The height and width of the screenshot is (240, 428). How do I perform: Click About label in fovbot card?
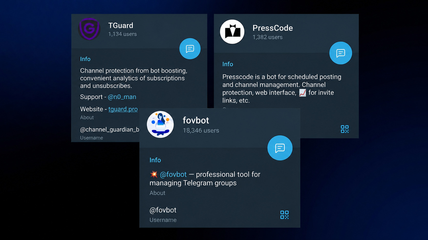point(157,193)
